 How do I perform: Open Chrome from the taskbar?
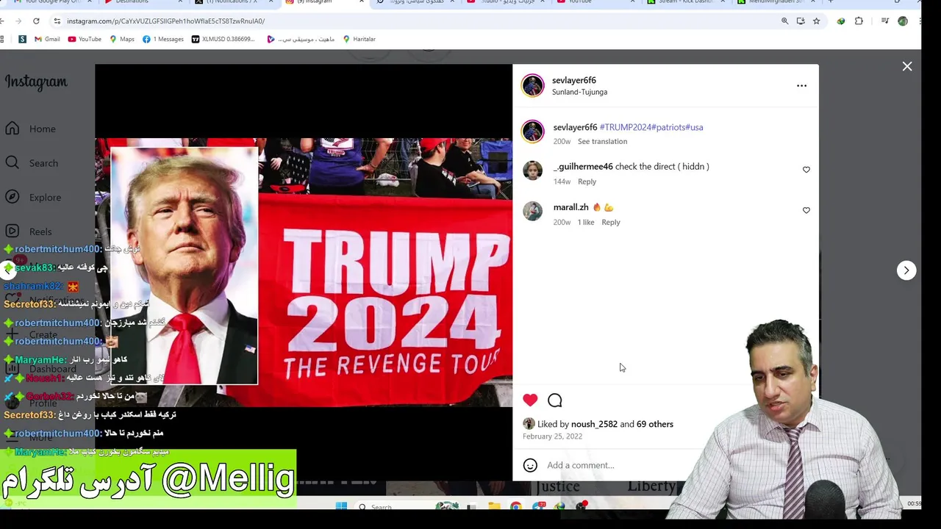(516, 506)
